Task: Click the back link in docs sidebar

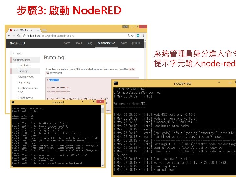Action: [x=18, y=53]
